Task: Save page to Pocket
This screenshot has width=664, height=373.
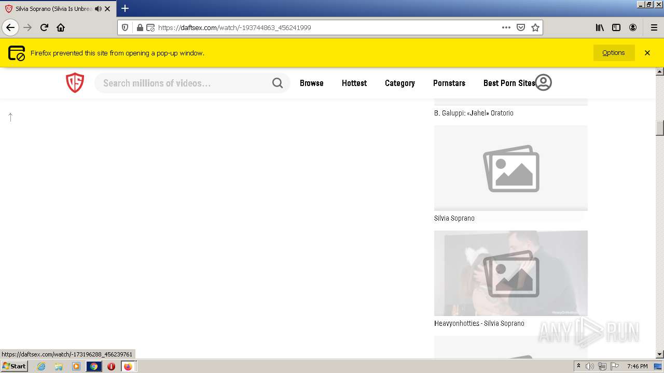Action: click(x=521, y=27)
